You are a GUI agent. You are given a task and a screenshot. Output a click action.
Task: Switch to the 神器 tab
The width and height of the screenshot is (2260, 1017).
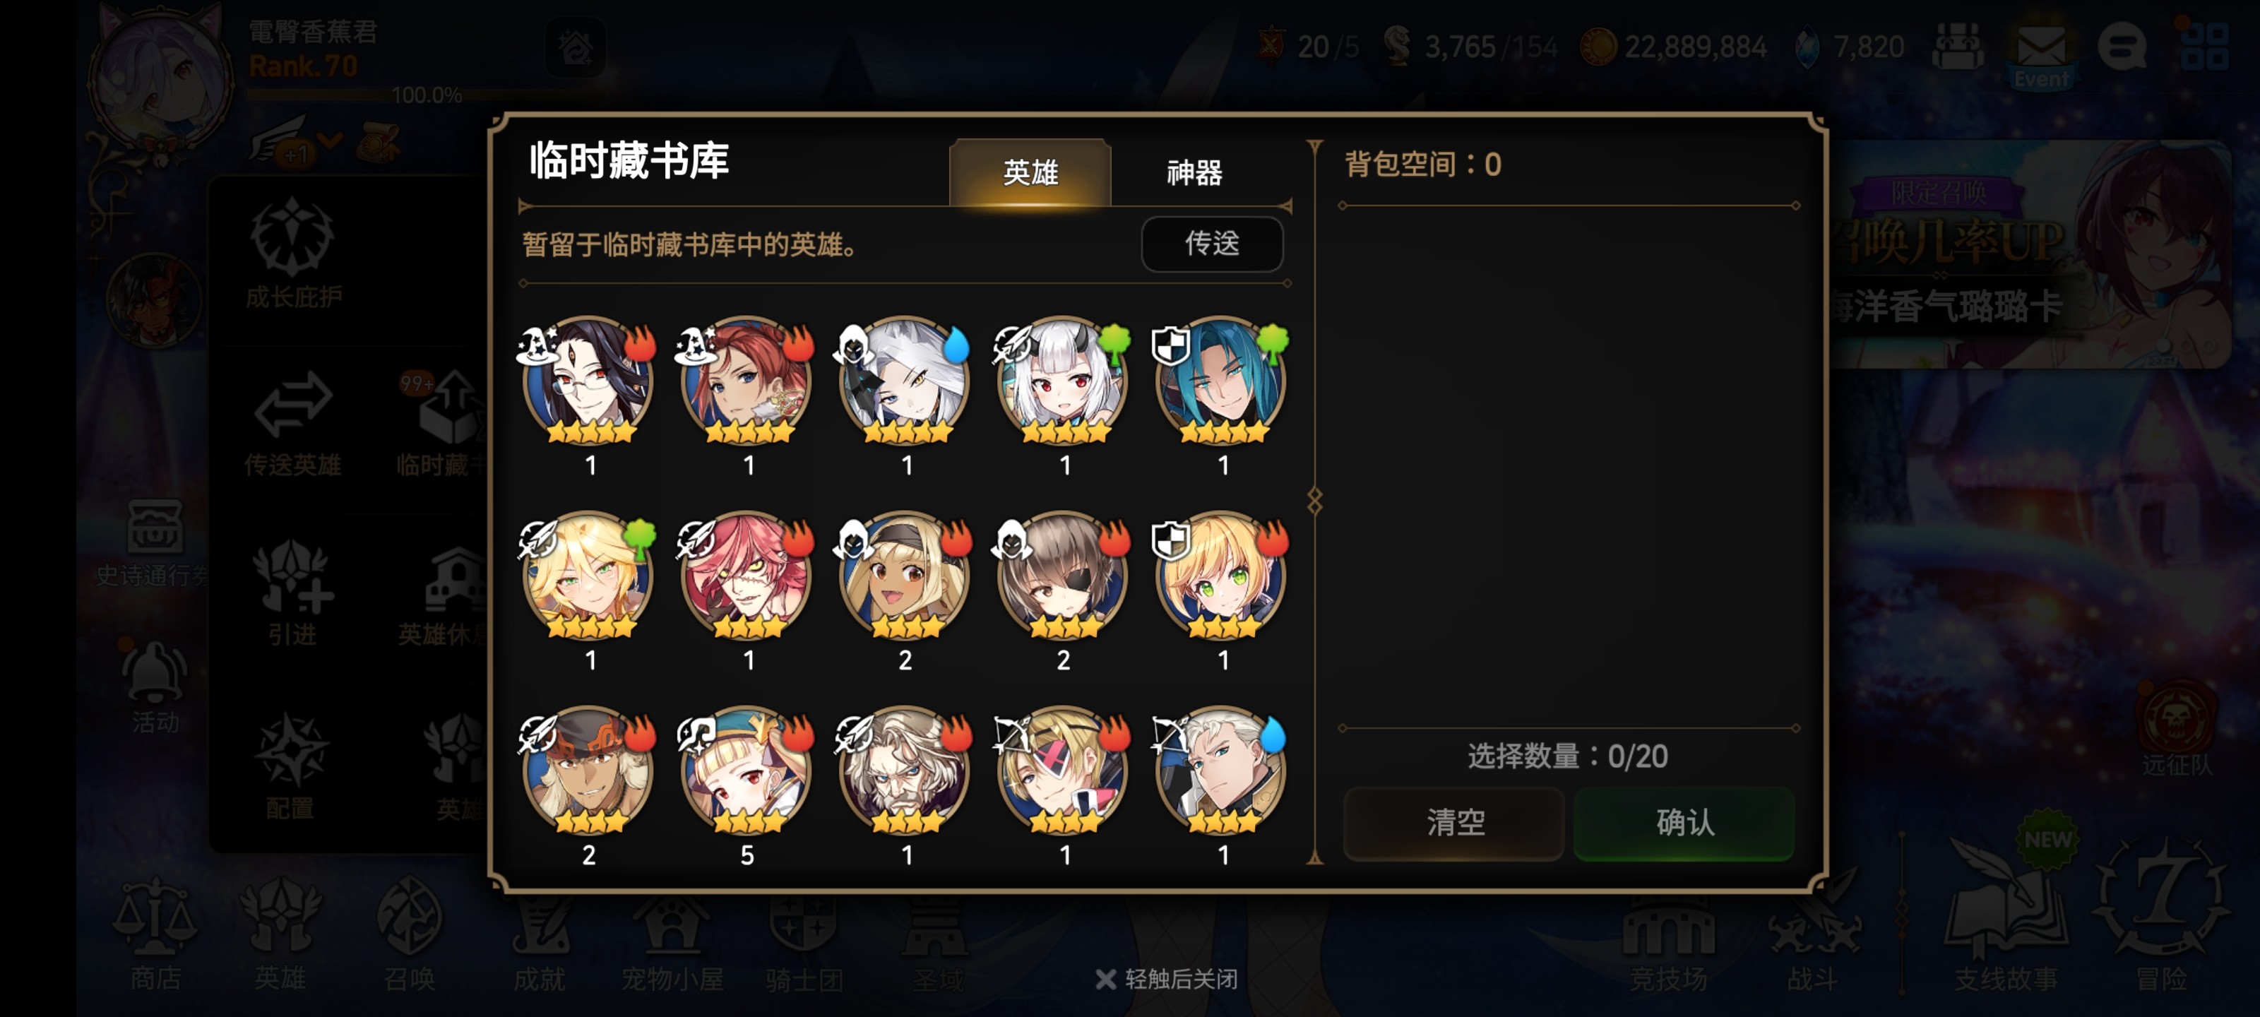[1193, 173]
